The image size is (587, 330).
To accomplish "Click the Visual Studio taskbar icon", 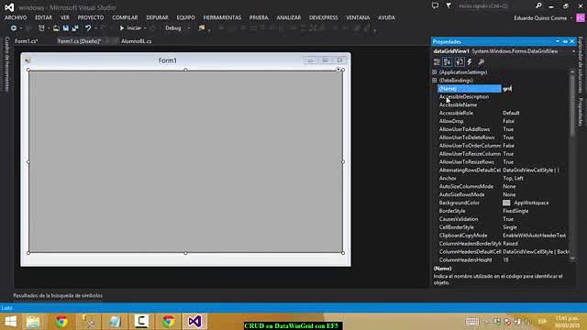I will (194, 322).
